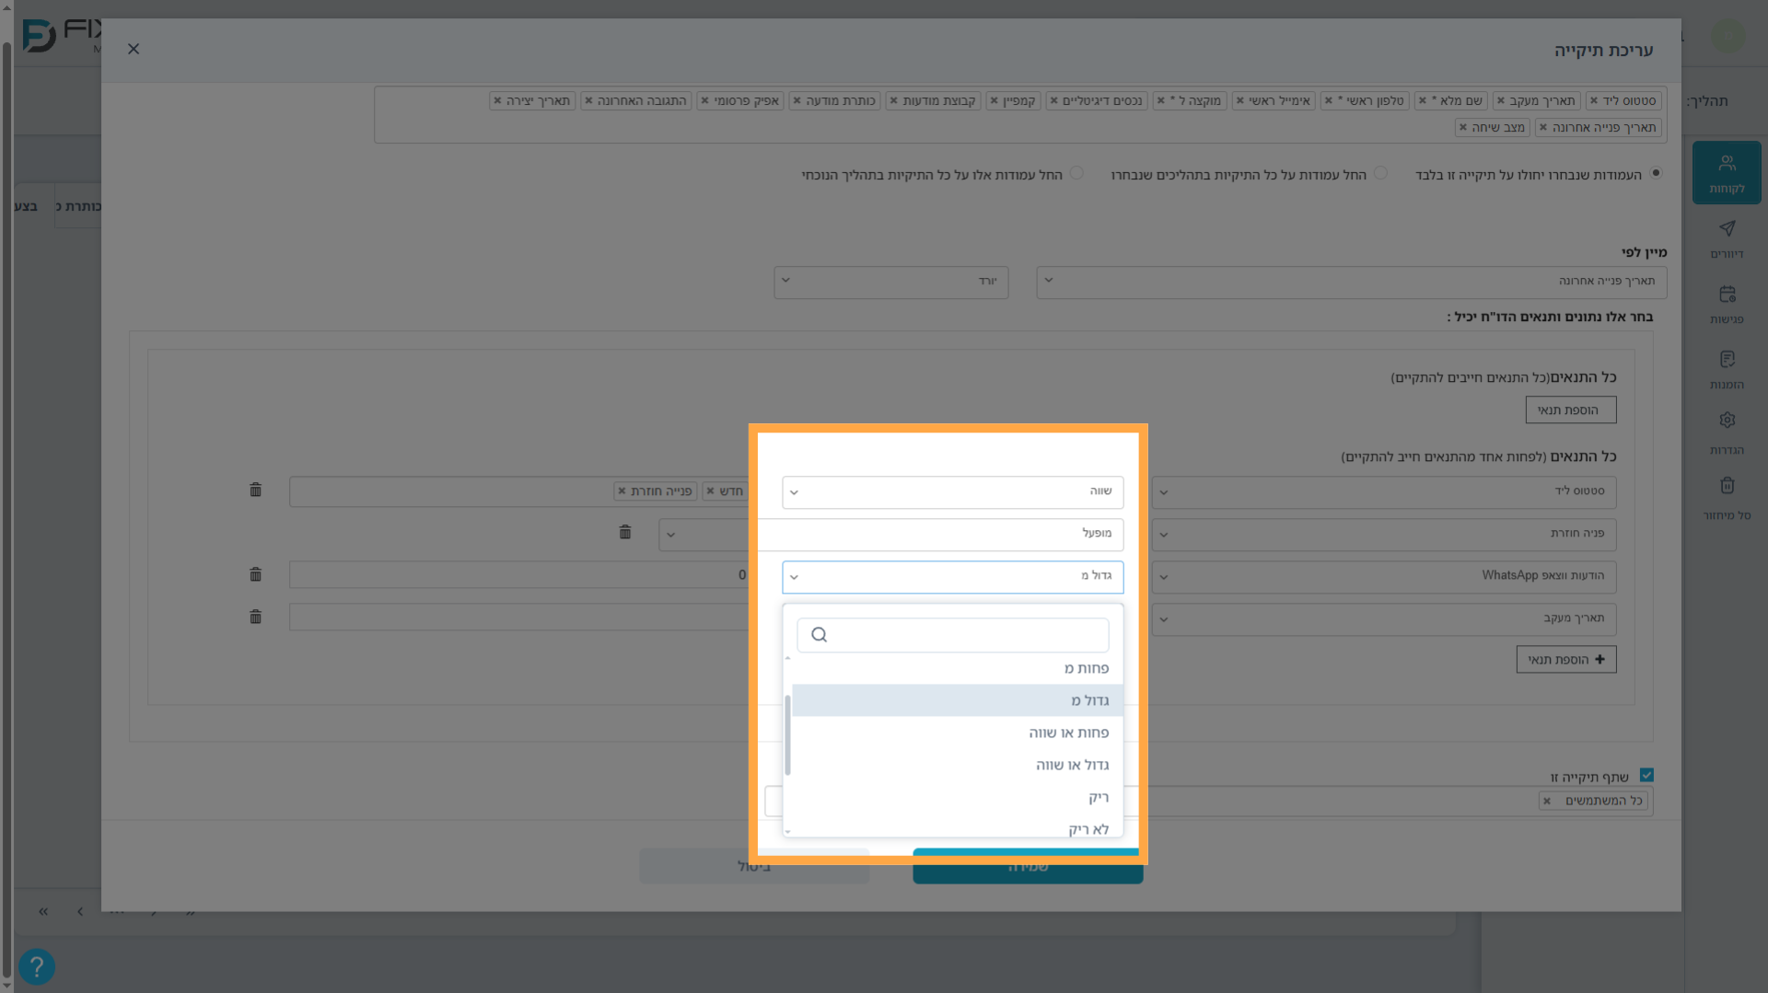Open the sort field dropdown תאריך פנייה אחרונה
Viewport: 1768px width, 993px height.
(1351, 282)
